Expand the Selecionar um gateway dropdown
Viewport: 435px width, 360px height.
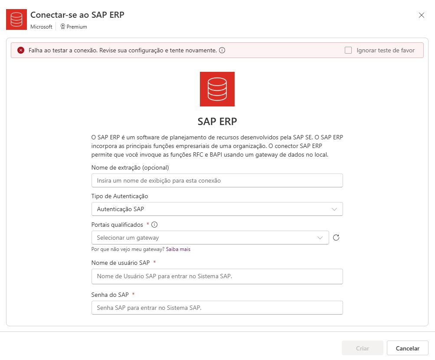click(210, 238)
